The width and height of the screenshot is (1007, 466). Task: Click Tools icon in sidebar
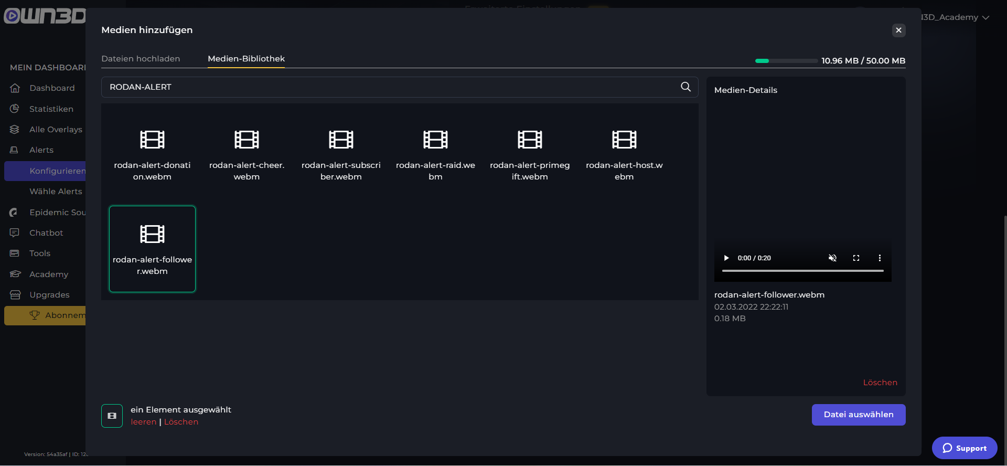point(15,253)
